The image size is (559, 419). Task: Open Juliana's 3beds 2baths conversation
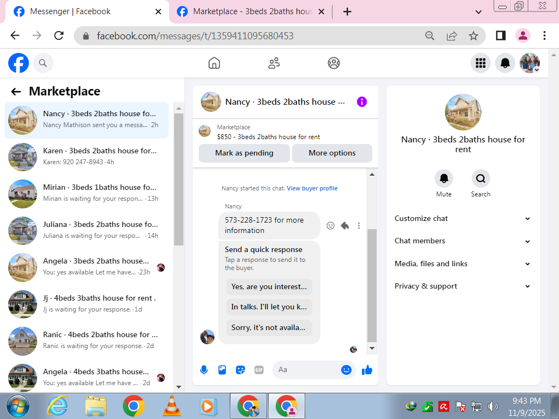87,231
